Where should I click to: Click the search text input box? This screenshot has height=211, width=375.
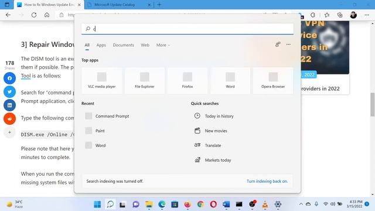tap(187, 29)
